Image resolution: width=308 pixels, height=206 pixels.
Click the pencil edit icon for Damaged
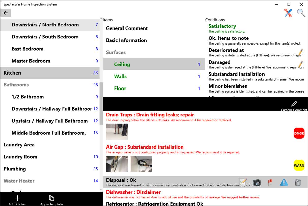(x=300, y=64)
